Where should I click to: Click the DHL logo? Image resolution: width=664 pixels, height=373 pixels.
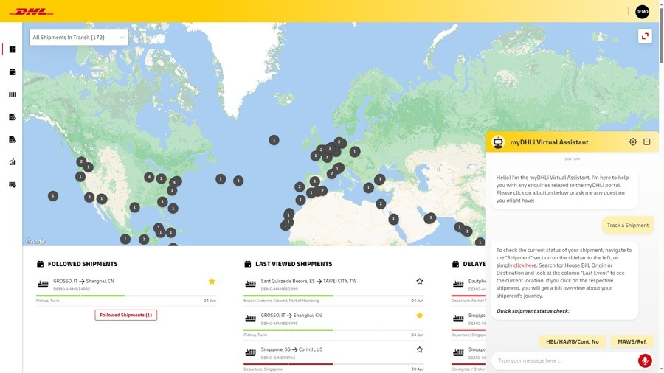pyautogui.click(x=31, y=11)
